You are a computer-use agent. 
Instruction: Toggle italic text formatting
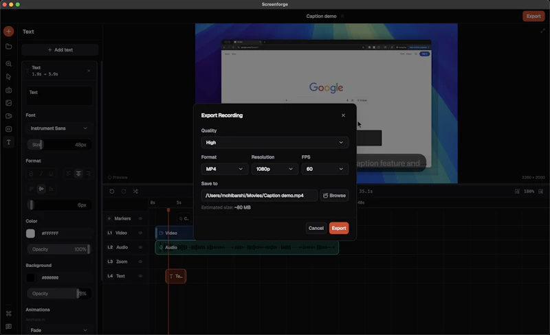coord(41,174)
